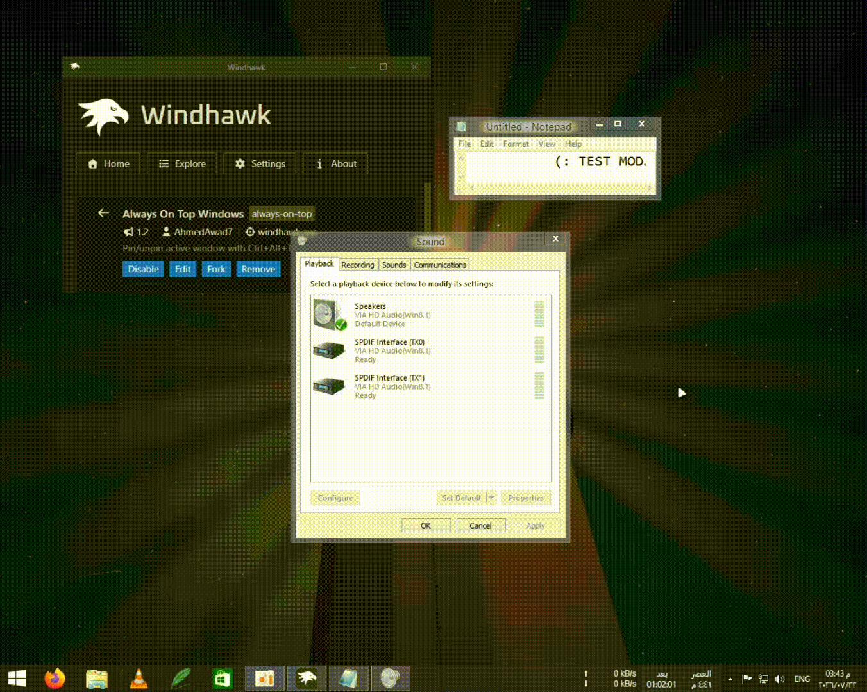Click Notepad vertical scrollbar up arrow
867x692 pixels.
pos(460,157)
